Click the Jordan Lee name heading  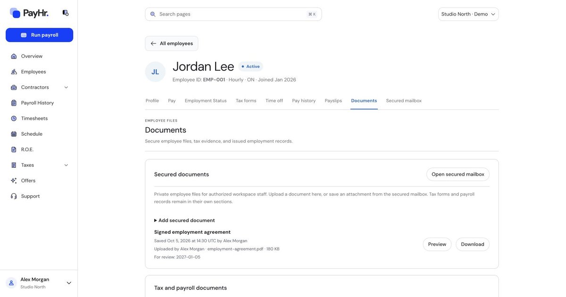203,66
